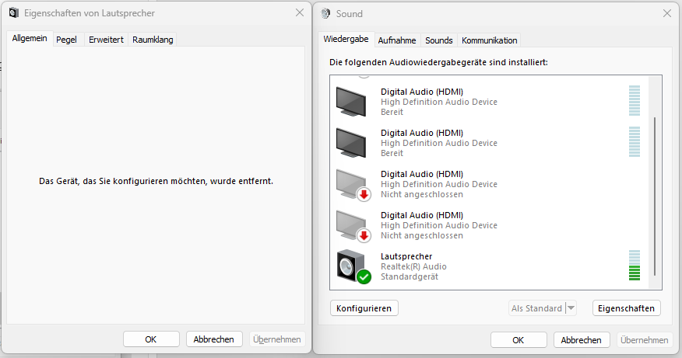Close the Eigenschaften von Lautsprecher window
Viewport: 682px width, 358px height.
(x=300, y=13)
